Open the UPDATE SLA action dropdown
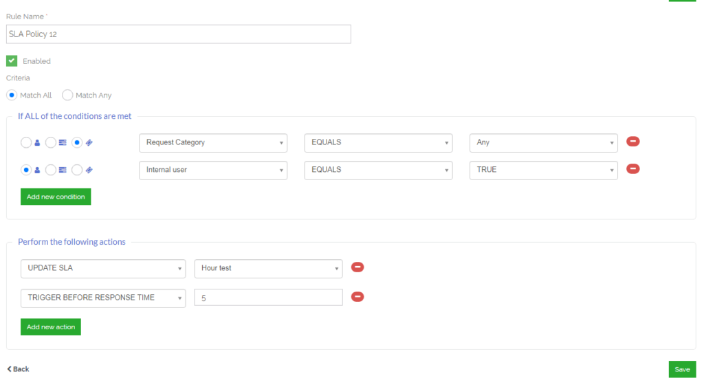The image size is (704, 385). [103, 268]
